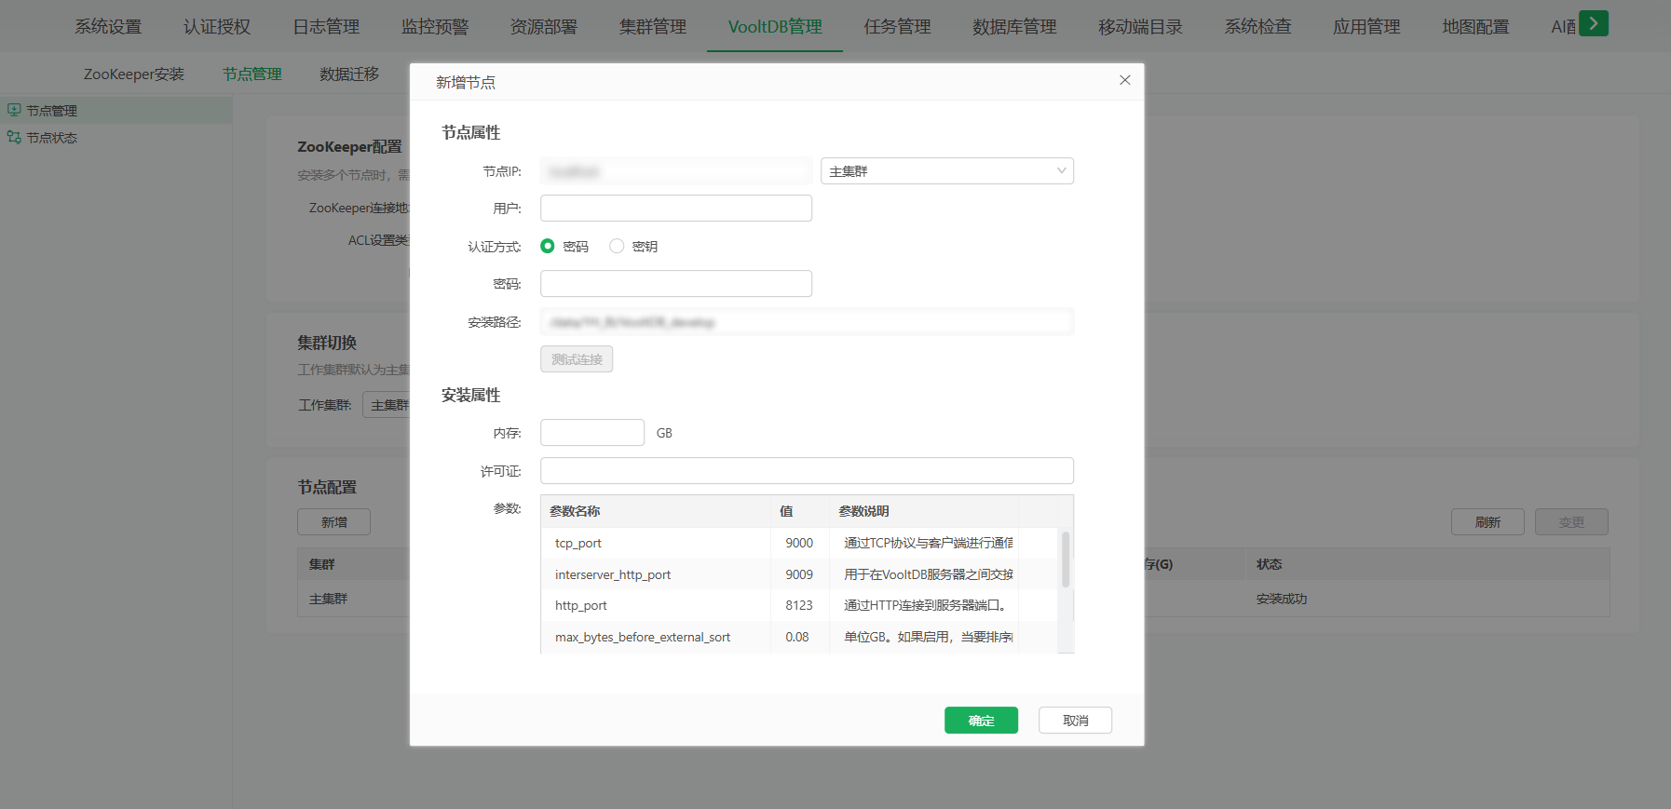This screenshot has width=1671, height=809.
Task: Open the 系统设置 menu
Action: (108, 27)
